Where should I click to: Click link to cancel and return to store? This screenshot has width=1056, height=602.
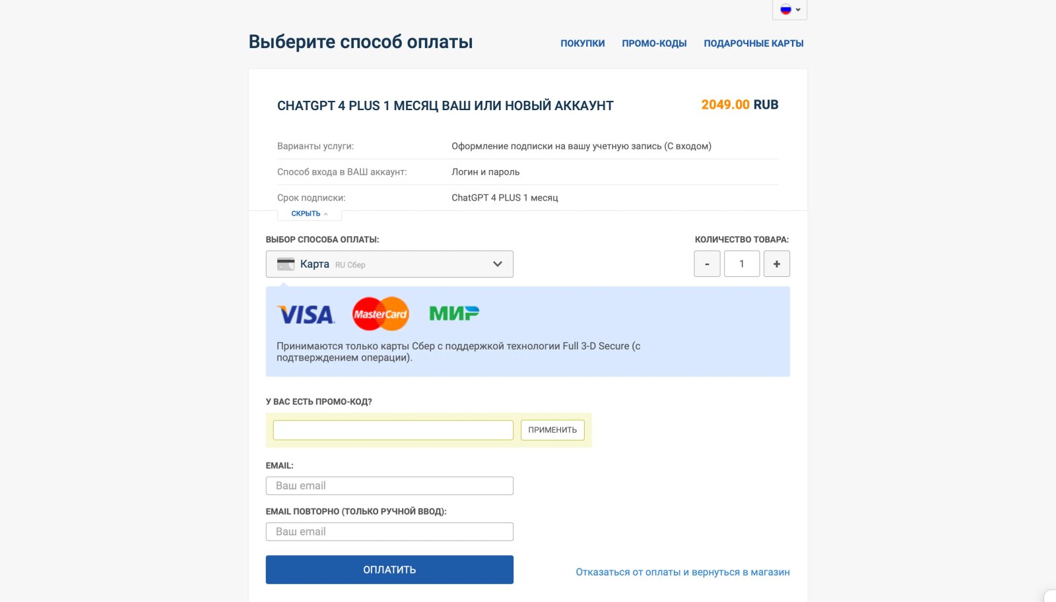point(682,572)
